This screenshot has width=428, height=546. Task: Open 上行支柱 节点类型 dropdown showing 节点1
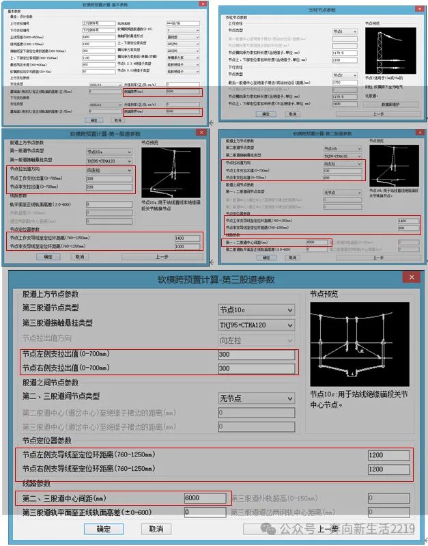coord(345,31)
